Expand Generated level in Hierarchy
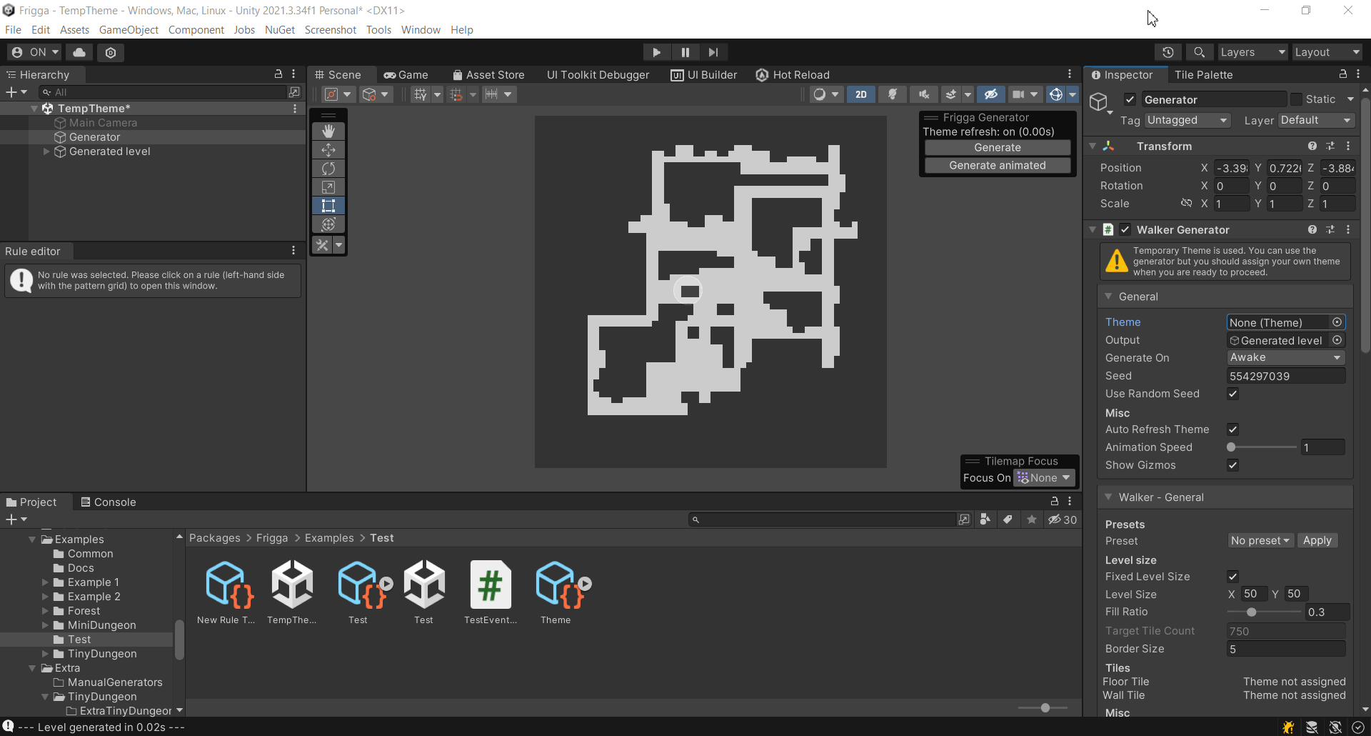 click(x=46, y=151)
